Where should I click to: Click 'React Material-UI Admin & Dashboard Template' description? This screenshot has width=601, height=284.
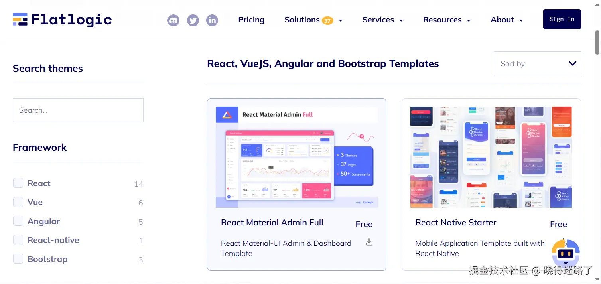pos(286,248)
